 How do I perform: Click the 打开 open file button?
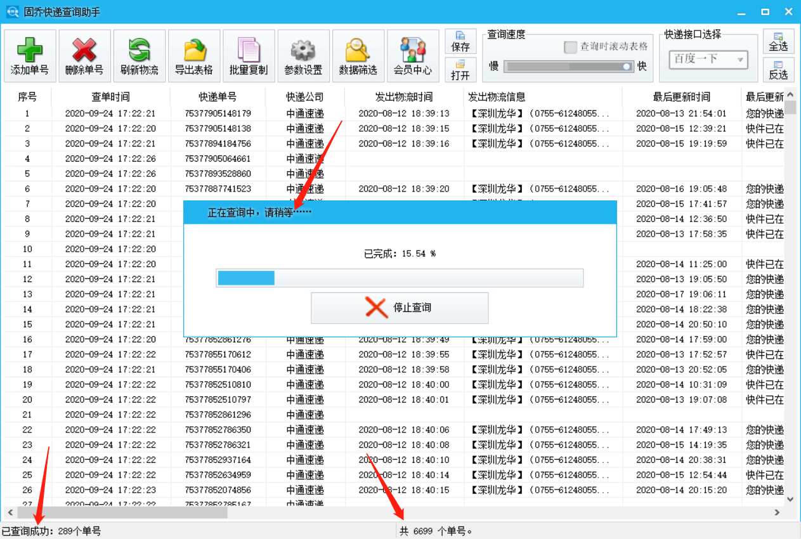pos(460,70)
